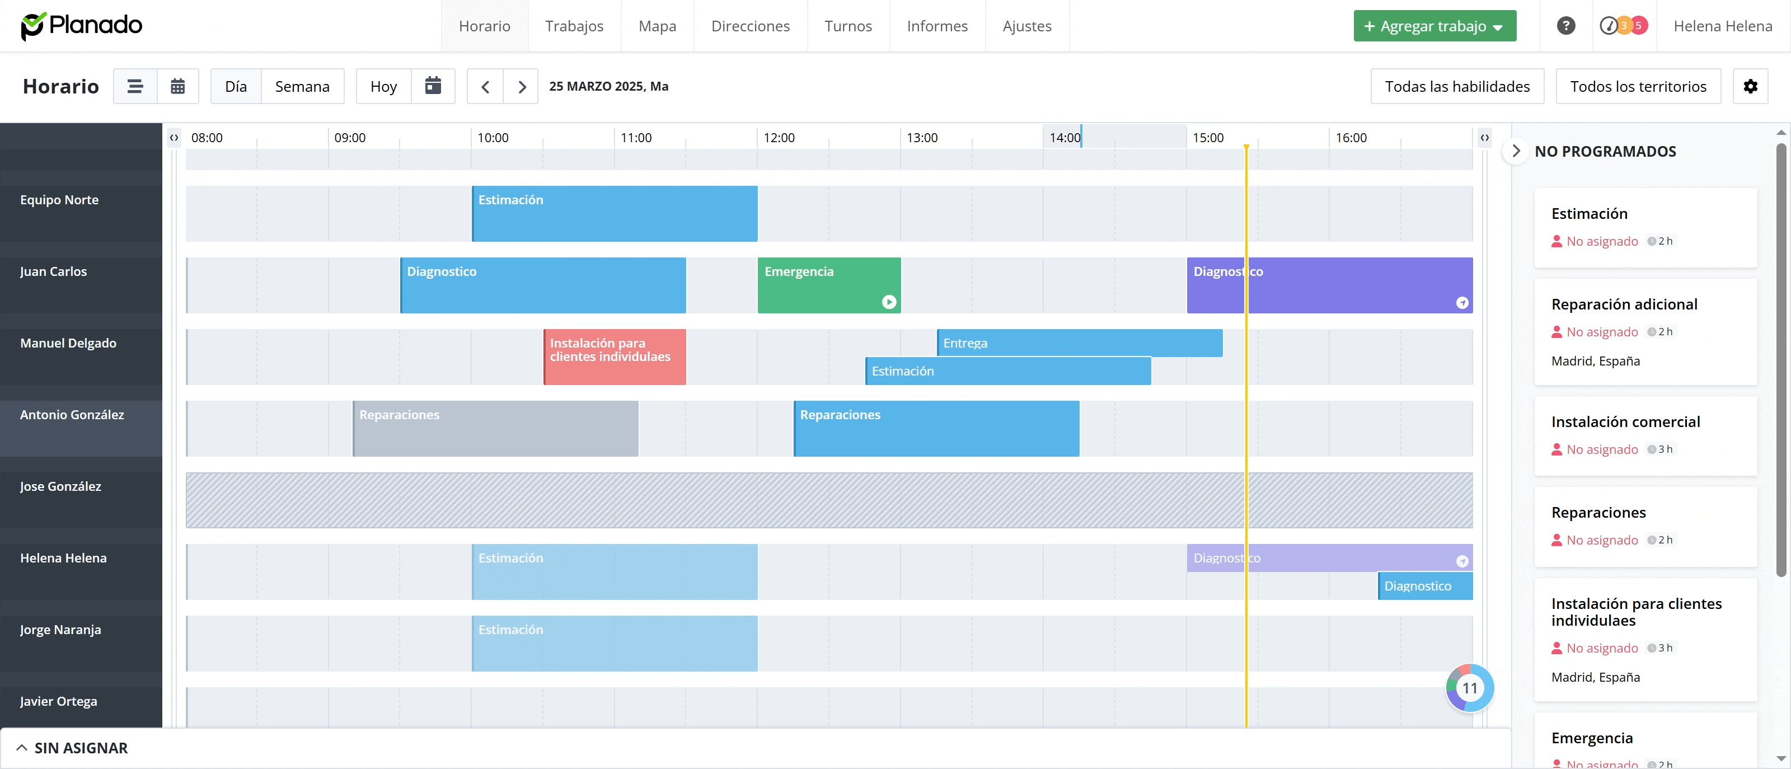Switch to calendar grid view icon
This screenshot has height=769, width=1791.
178,86
